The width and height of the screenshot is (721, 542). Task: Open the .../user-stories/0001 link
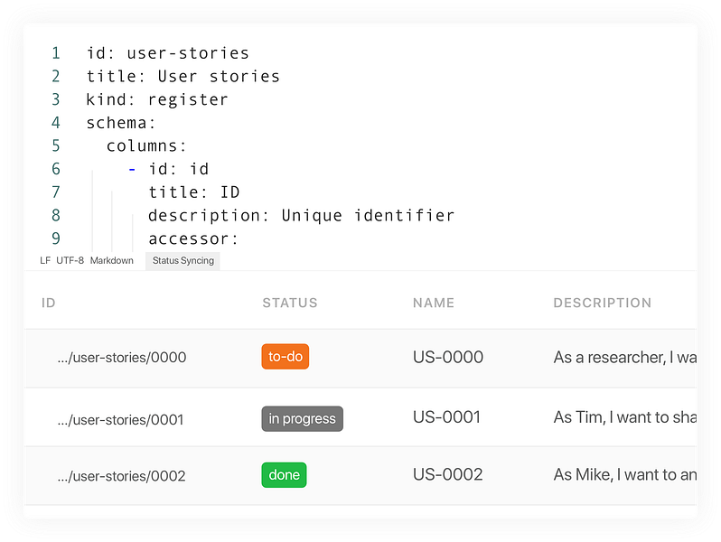pos(120,419)
